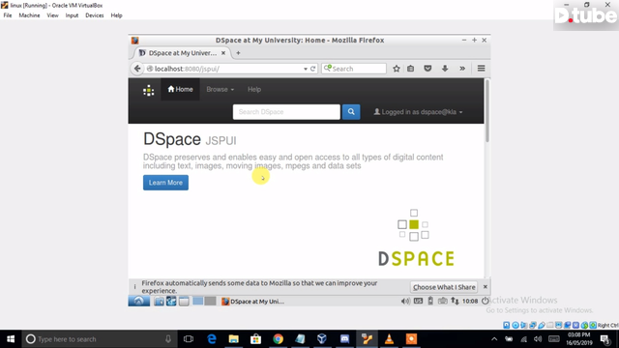
Task: Click the file manager icon in guest panel
Action: tap(159, 302)
